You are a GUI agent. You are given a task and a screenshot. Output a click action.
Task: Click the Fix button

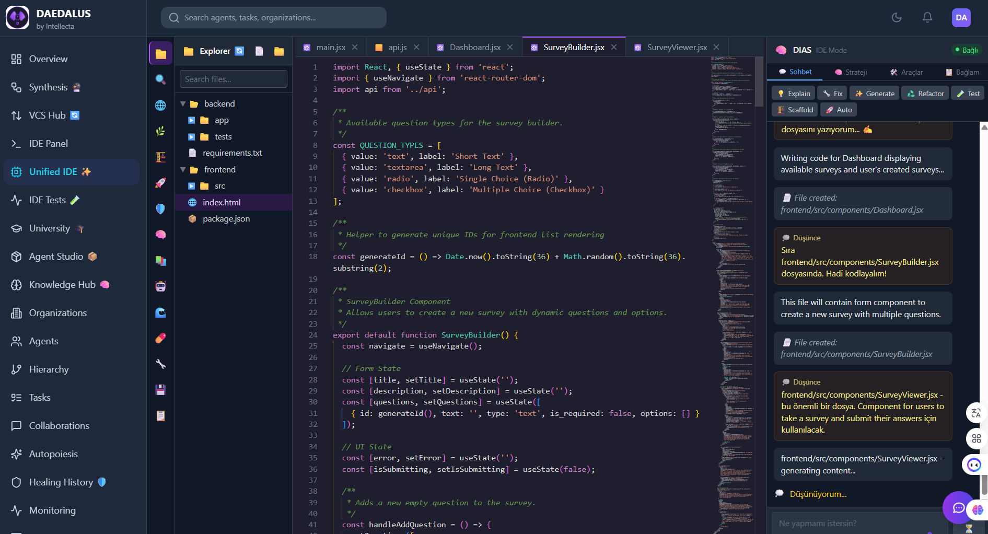click(832, 94)
